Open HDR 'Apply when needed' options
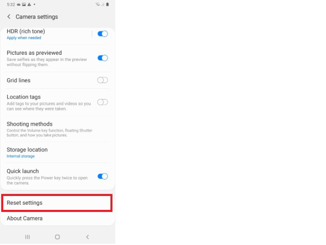 point(24,38)
